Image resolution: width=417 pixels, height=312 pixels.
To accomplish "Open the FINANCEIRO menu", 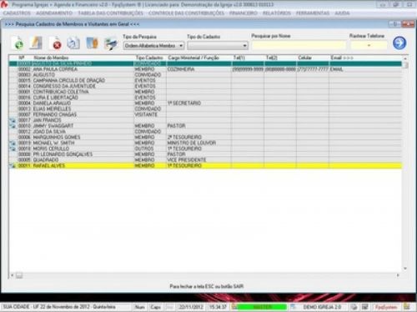I will (x=244, y=13).
